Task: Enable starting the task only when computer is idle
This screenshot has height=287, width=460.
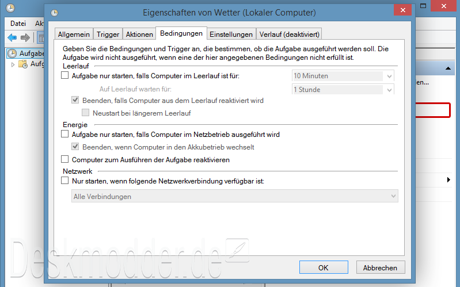Action: (x=64, y=76)
